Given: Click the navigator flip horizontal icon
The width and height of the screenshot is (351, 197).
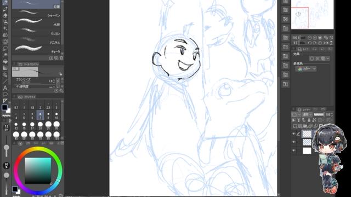Looking at the screenshot, I should pyautogui.click(x=326, y=43).
